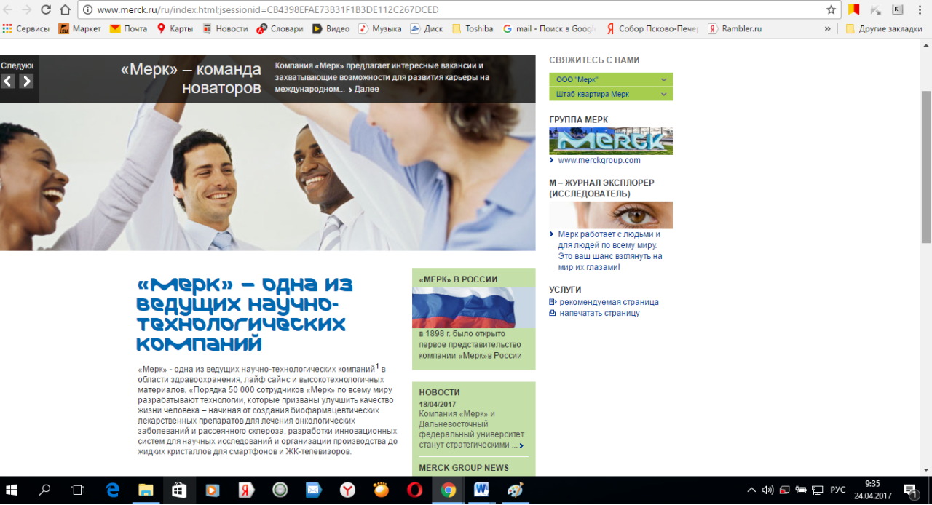Open the Сервисы apps shortcut

25,29
